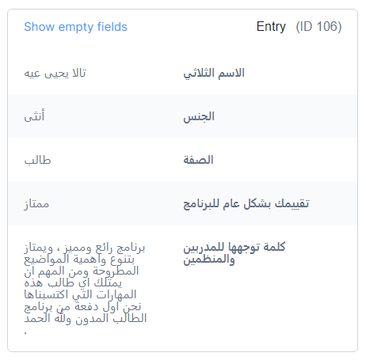This screenshot has width=366, height=360.
Task: Select the line يمتلك اي طالب هذه
Action: (x=73, y=283)
